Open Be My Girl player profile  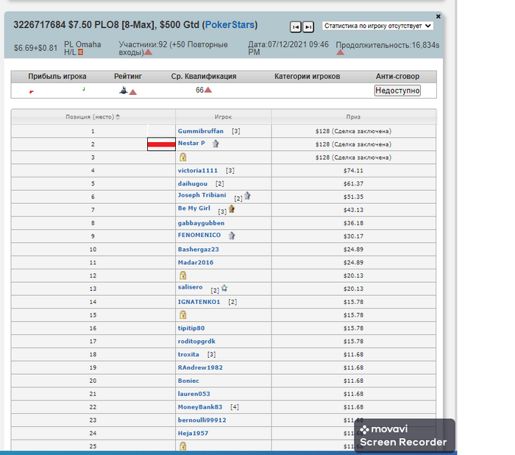pos(193,208)
